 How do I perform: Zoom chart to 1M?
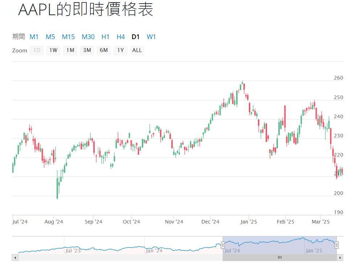(x=70, y=50)
